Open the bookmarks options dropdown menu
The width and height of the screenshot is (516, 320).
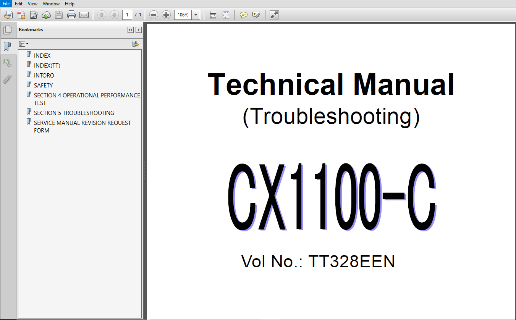(24, 44)
